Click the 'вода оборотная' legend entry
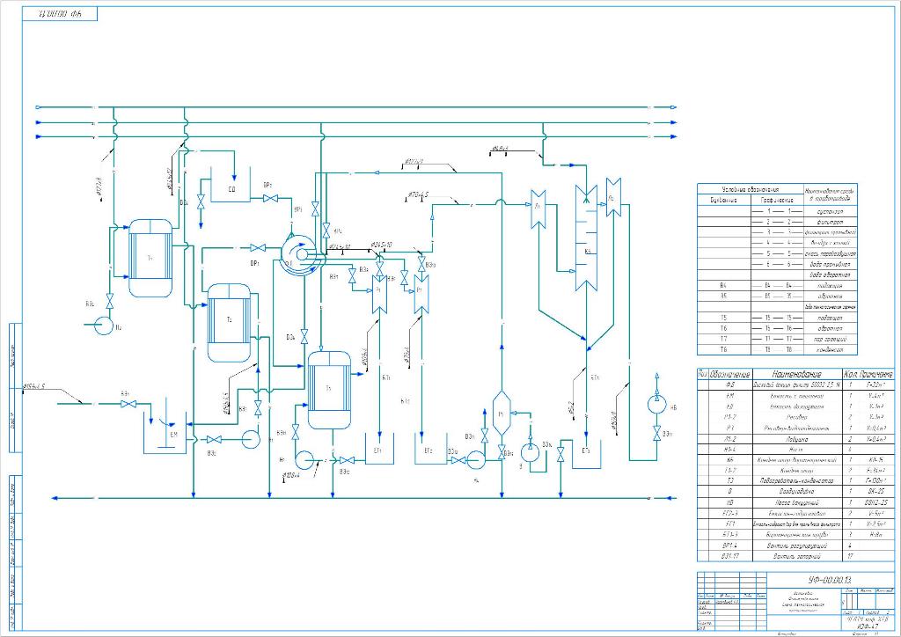Screen dimensions: 901x637 (830, 275)
